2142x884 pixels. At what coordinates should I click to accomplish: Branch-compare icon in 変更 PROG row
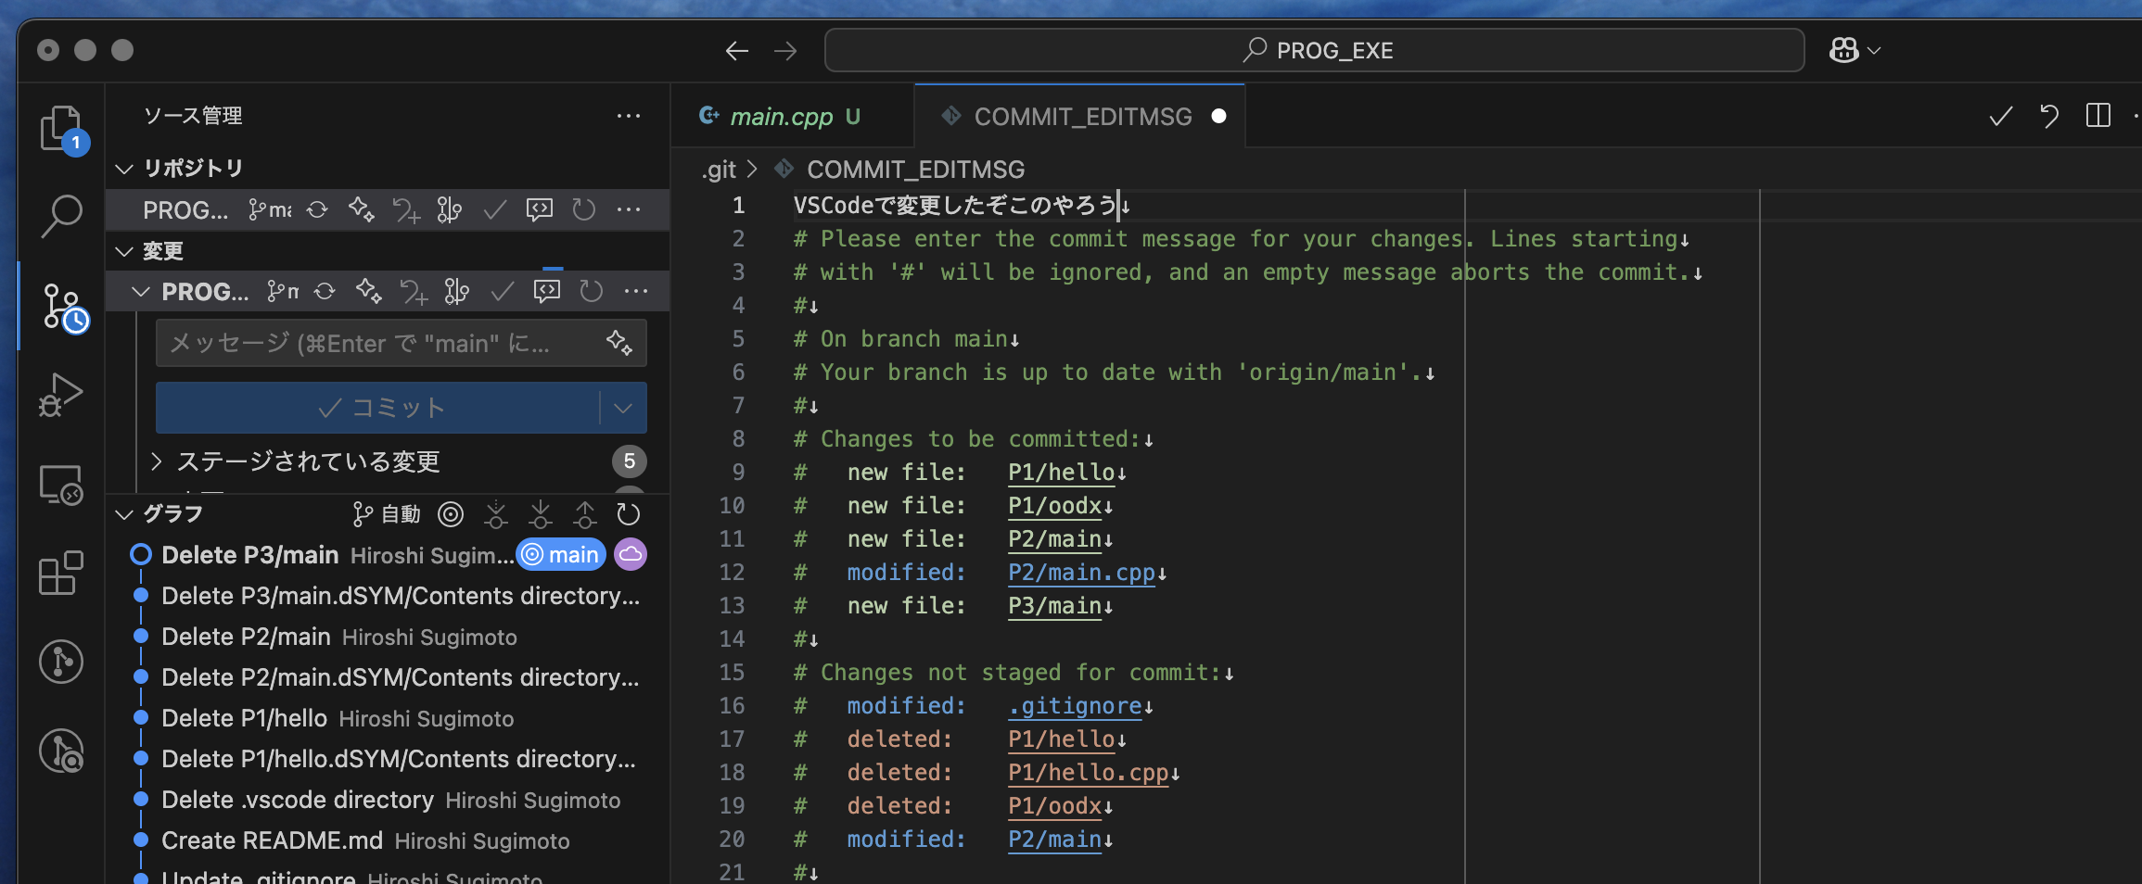pos(457,292)
